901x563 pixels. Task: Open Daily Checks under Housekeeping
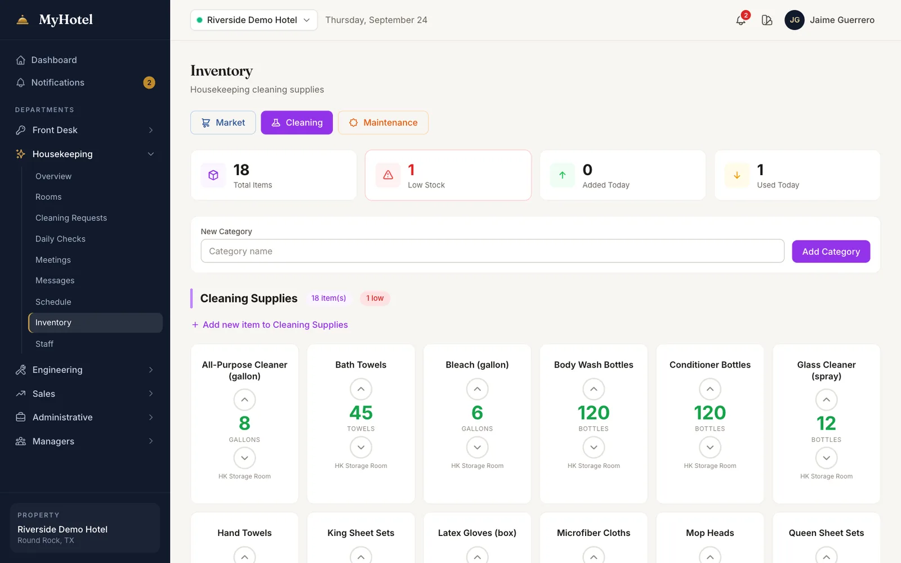coord(60,239)
